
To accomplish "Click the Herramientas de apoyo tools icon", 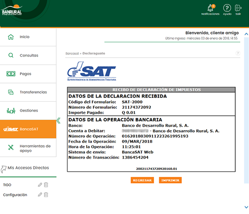I will [x=11, y=147].
